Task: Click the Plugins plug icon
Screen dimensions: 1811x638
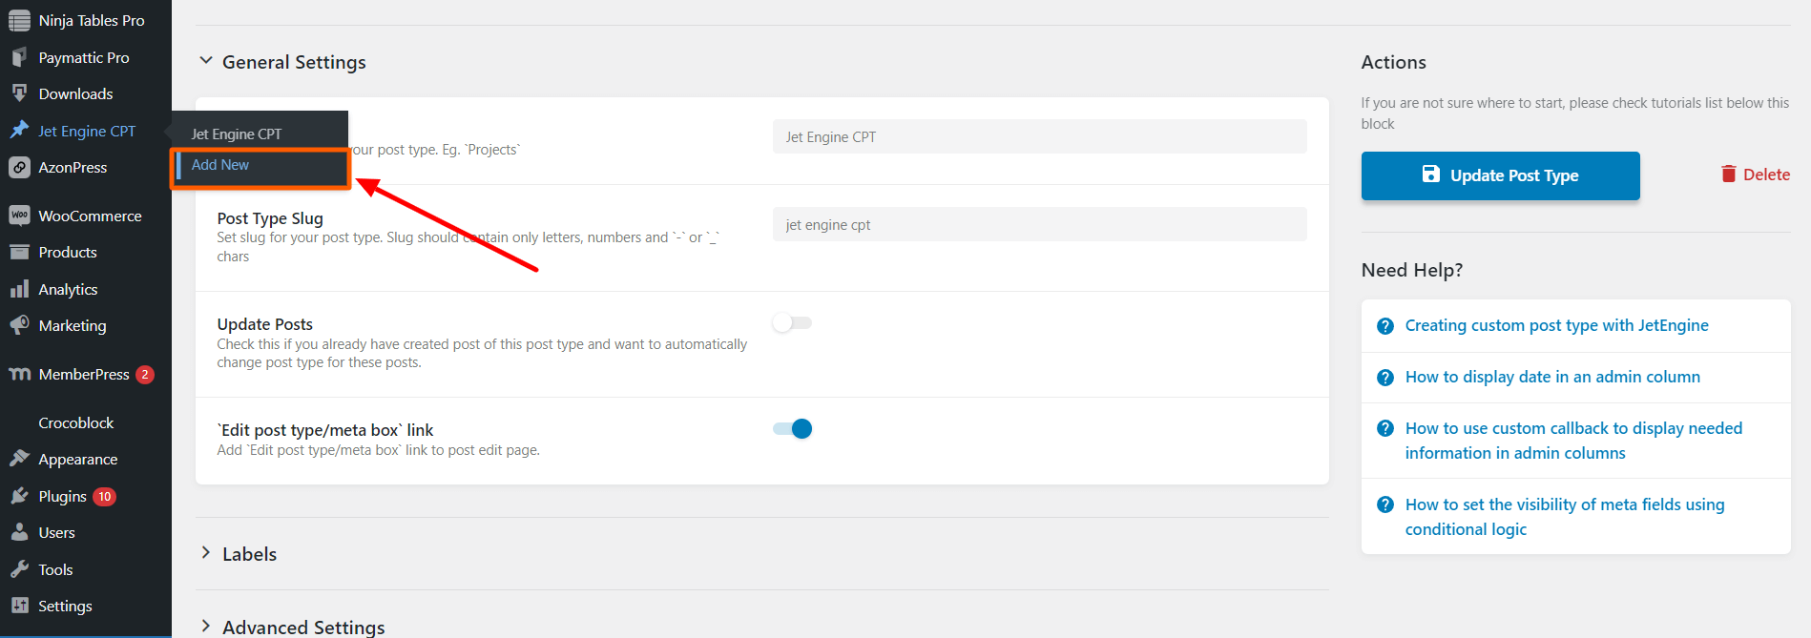Action: [x=19, y=496]
